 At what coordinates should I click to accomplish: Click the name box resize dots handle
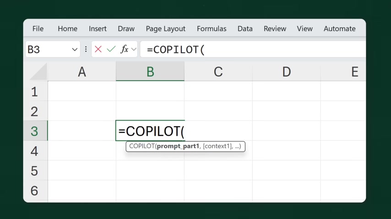[86, 49]
